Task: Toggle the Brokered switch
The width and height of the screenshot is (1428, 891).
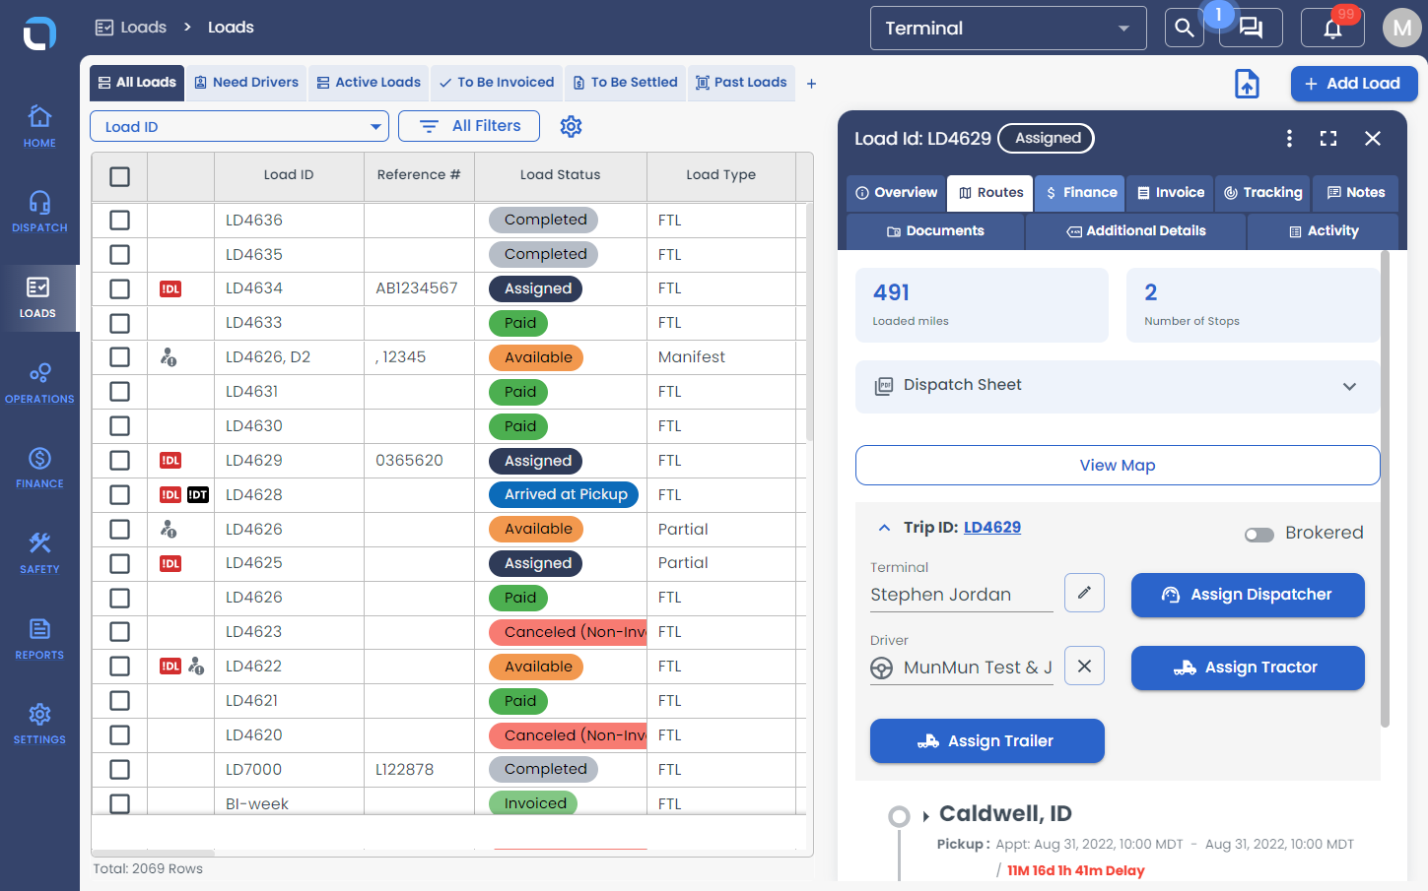Action: coord(1258,535)
